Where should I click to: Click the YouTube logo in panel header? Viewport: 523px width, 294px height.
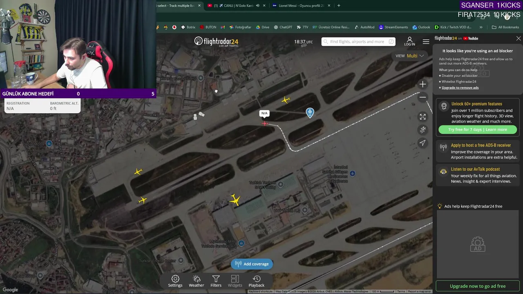pos(471,38)
